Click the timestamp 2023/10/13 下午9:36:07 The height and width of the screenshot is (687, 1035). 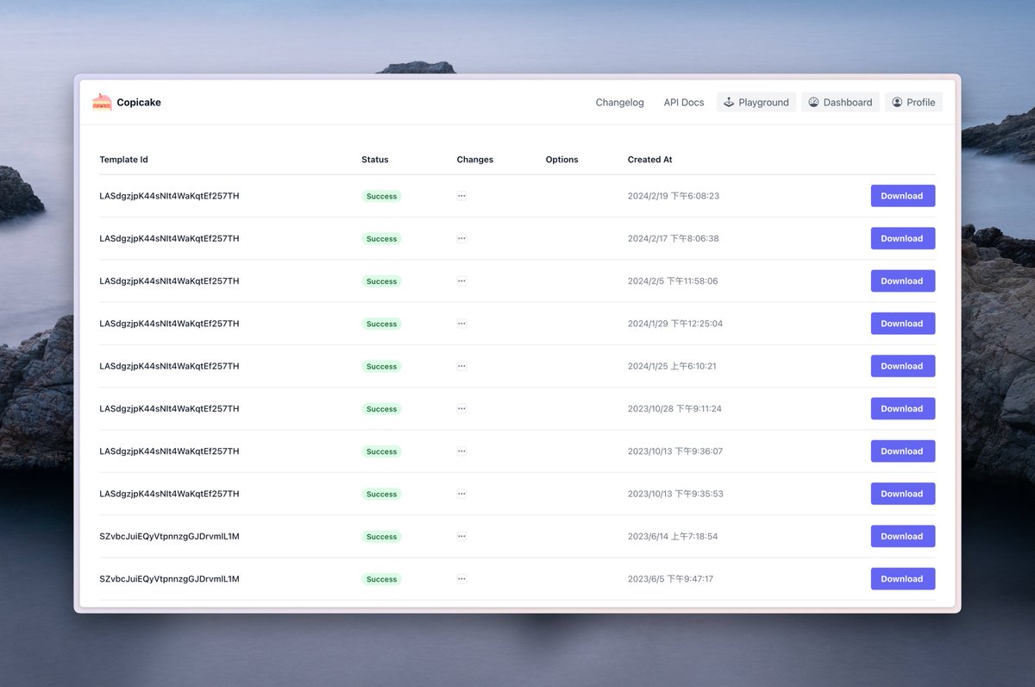(675, 451)
